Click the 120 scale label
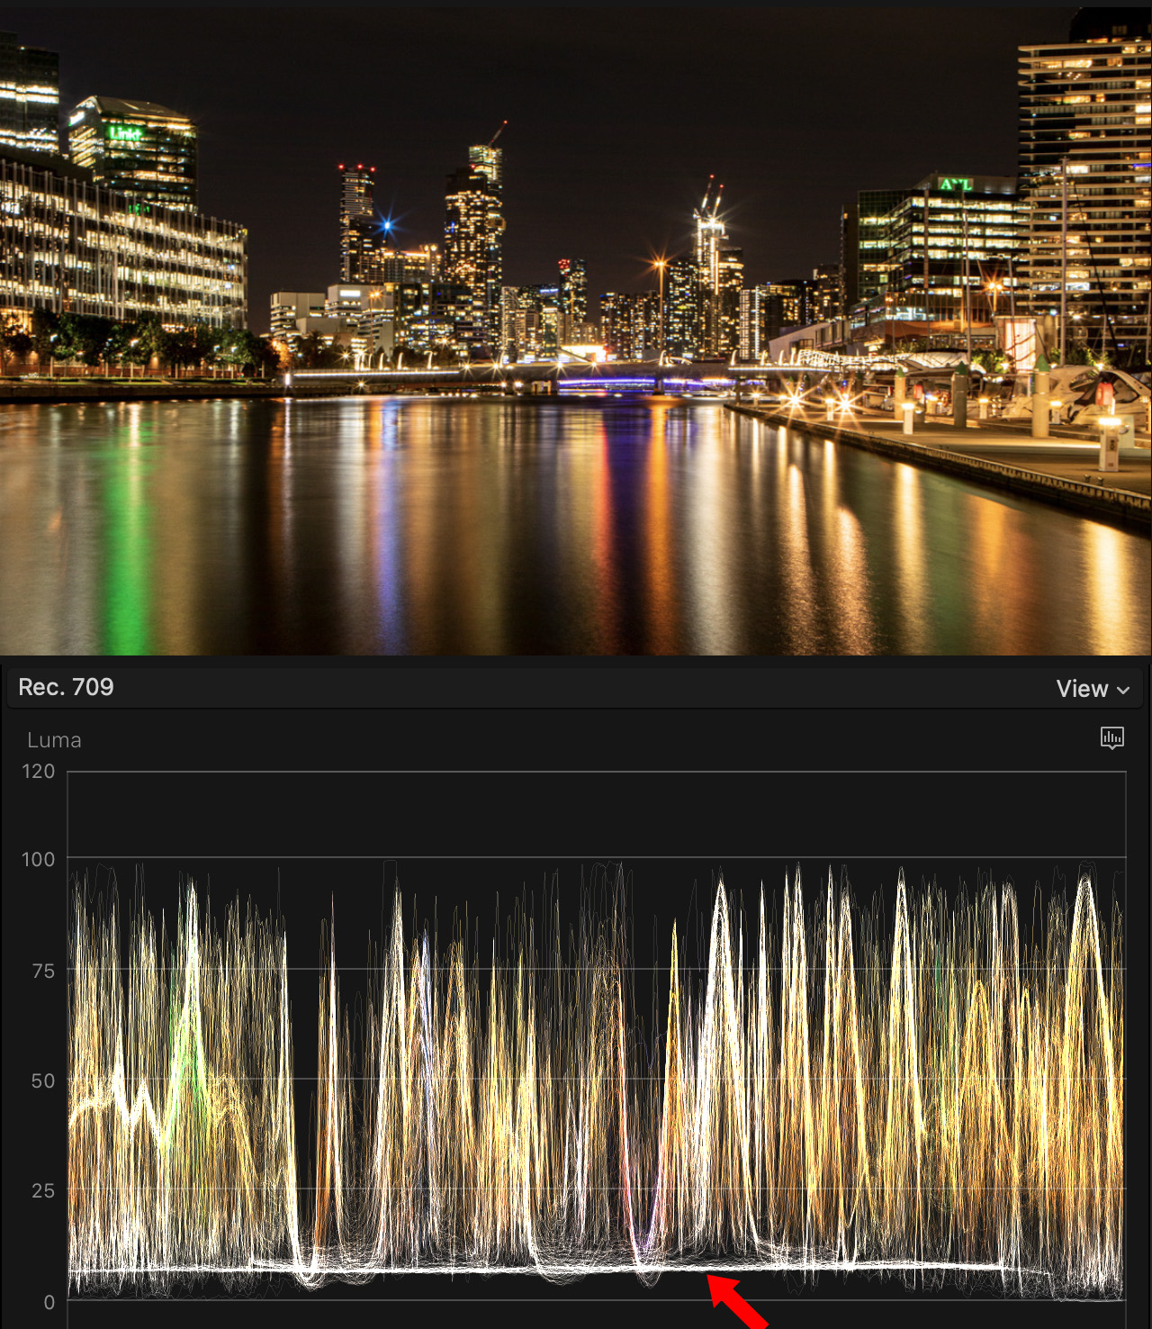This screenshot has height=1329, width=1152. click(x=38, y=772)
